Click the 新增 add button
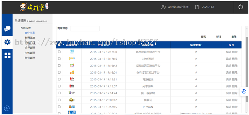The height and width of the screenshot is (115, 249). pyautogui.click(x=219, y=37)
